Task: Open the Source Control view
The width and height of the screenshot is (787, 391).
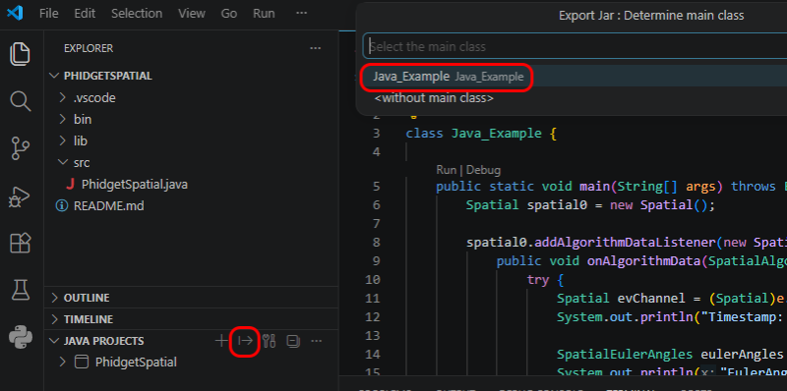Action: 21,149
